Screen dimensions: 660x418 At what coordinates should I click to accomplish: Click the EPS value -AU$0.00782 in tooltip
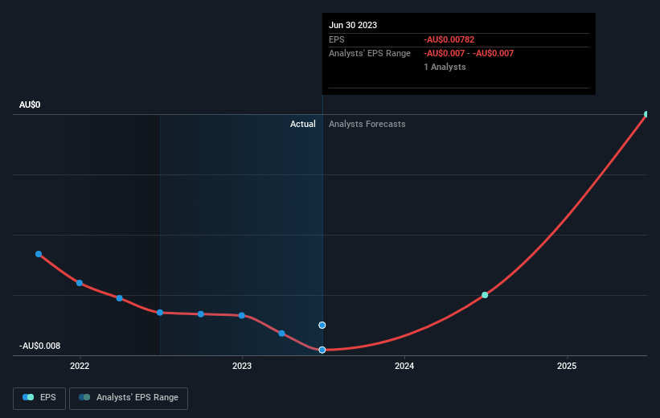click(449, 39)
